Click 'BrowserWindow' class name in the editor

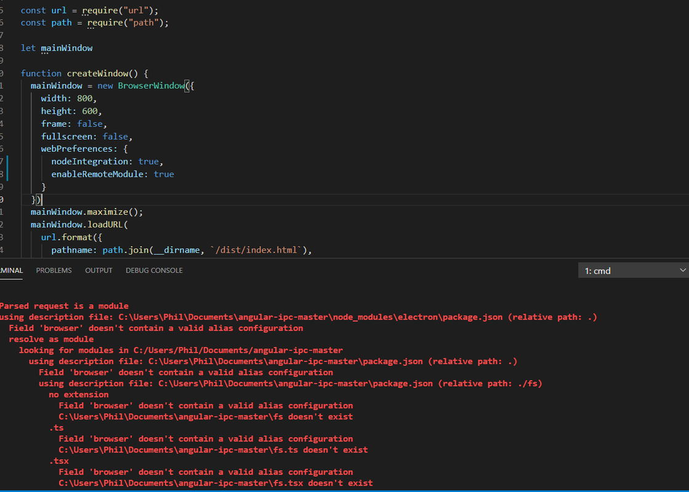[x=151, y=85]
